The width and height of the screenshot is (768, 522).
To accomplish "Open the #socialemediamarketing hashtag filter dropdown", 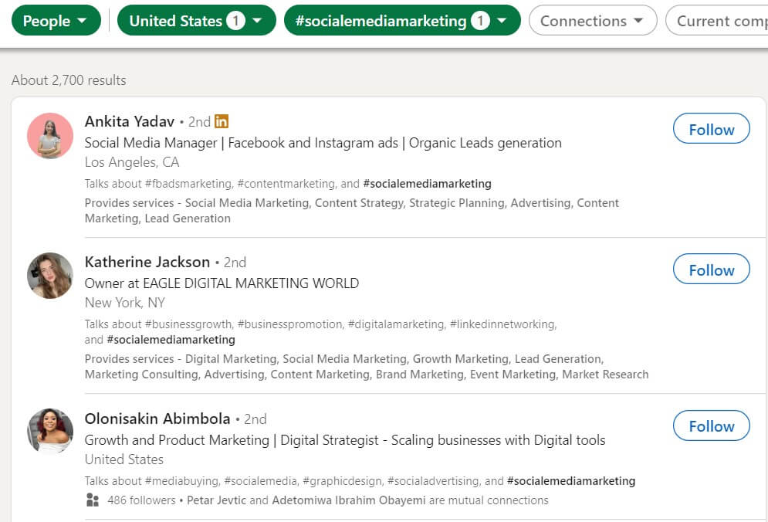I will 402,21.
